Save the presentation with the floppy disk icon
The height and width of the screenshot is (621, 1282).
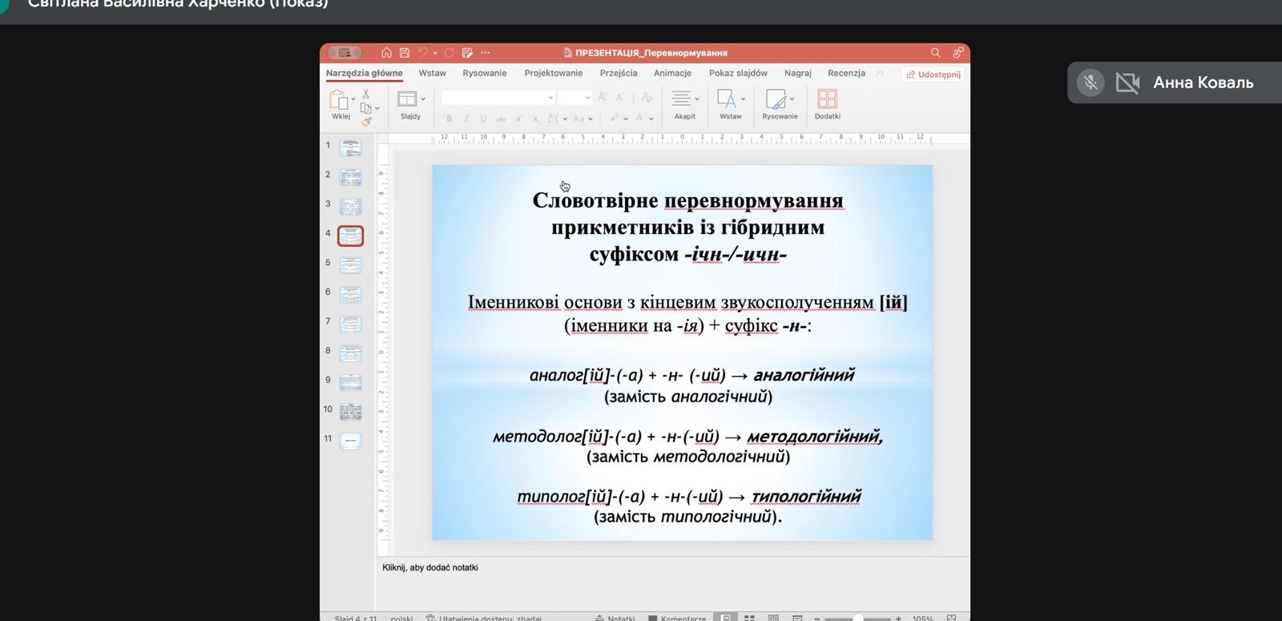click(405, 53)
